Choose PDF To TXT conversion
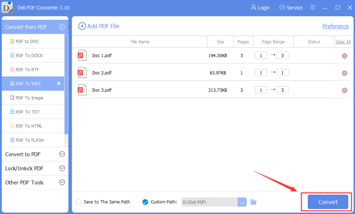The width and height of the screenshot is (355, 214). coord(33,112)
